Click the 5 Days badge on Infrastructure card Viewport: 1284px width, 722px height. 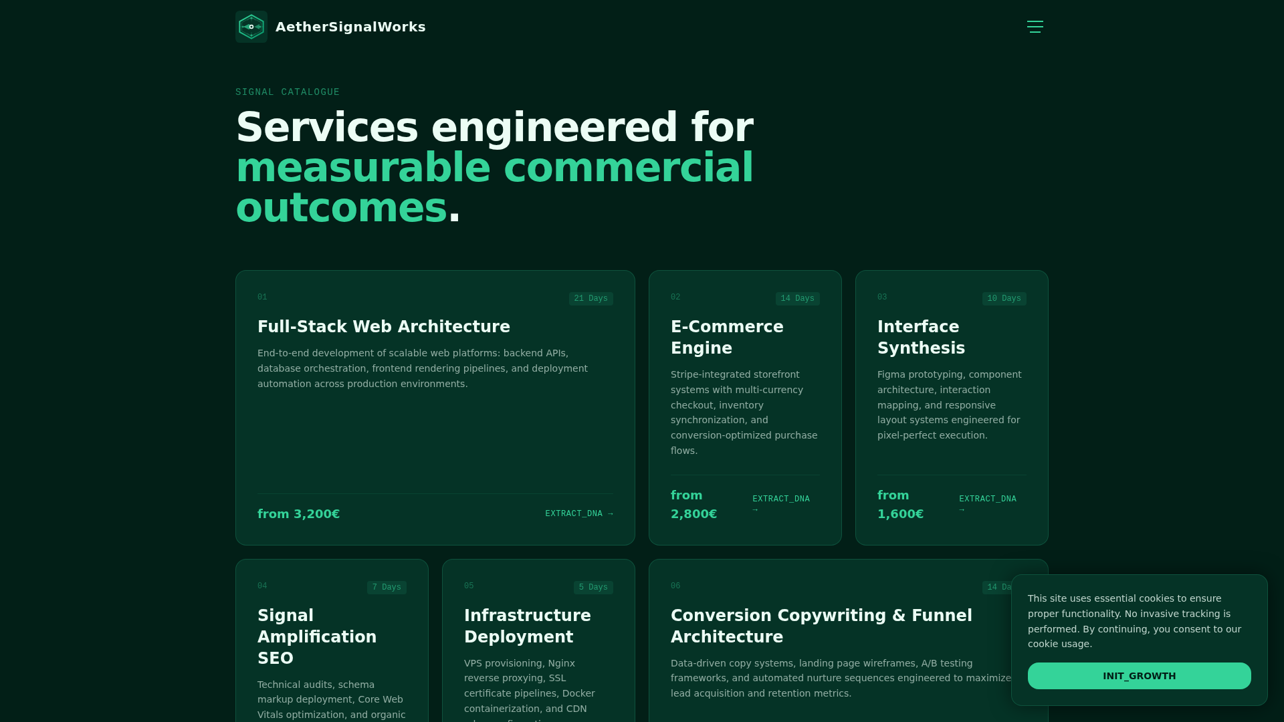(593, 588)
